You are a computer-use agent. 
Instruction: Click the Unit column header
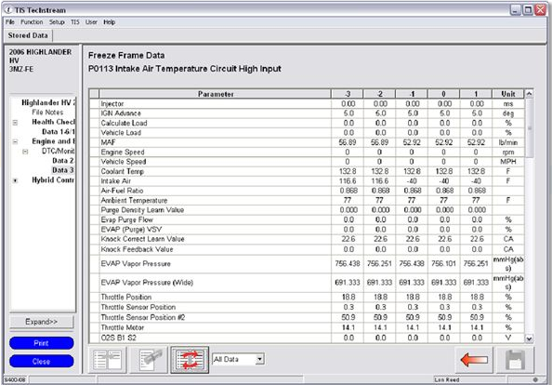(x=508, y=94)
